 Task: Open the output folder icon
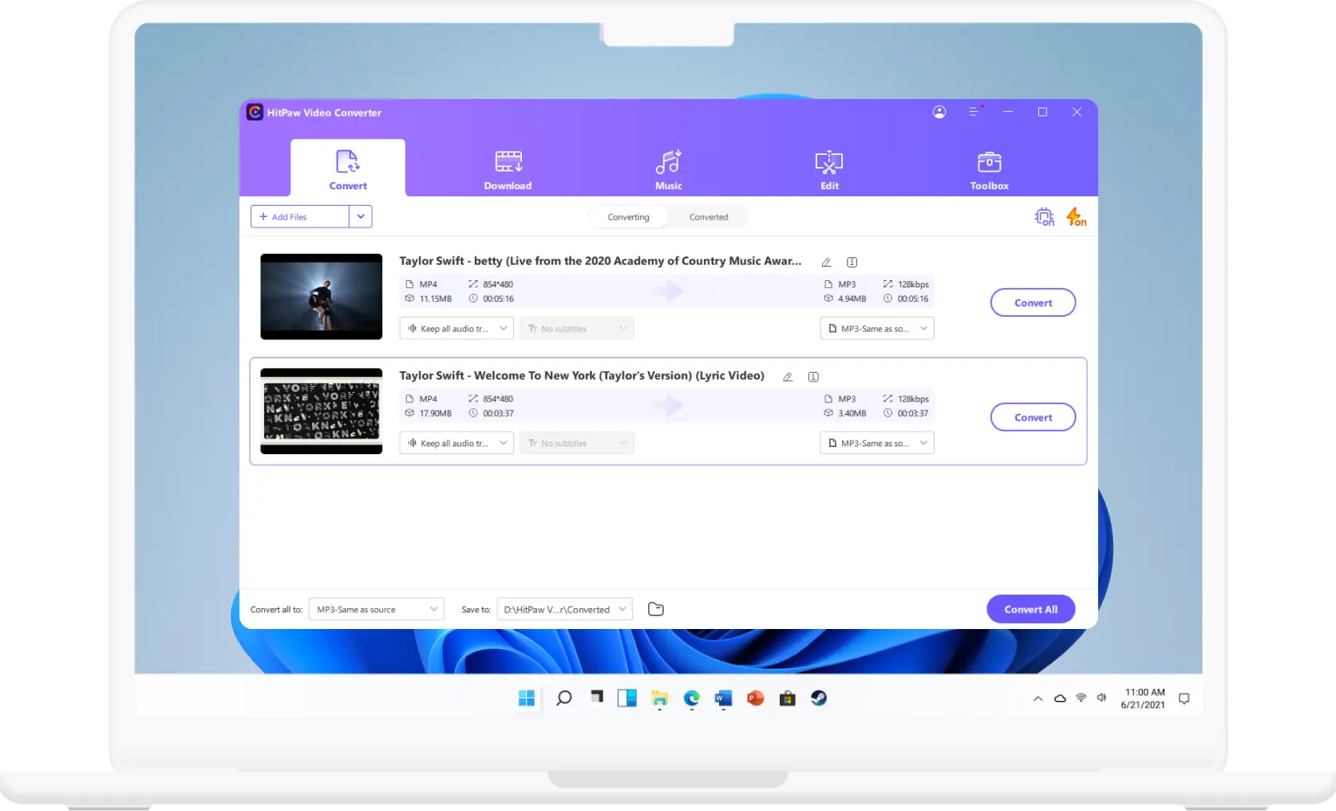click(656, 609)
